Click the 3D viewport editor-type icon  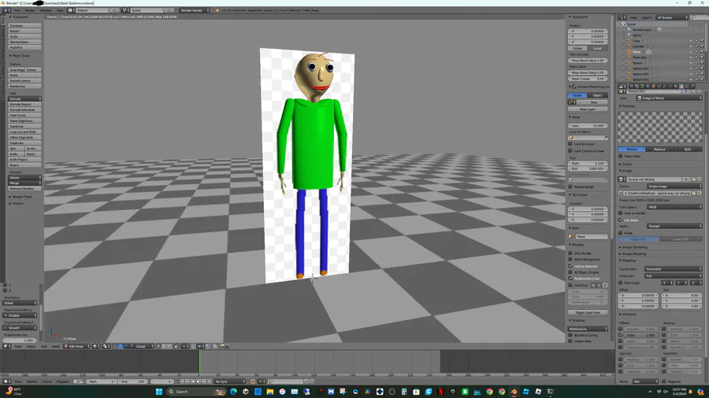click(6, 346)
